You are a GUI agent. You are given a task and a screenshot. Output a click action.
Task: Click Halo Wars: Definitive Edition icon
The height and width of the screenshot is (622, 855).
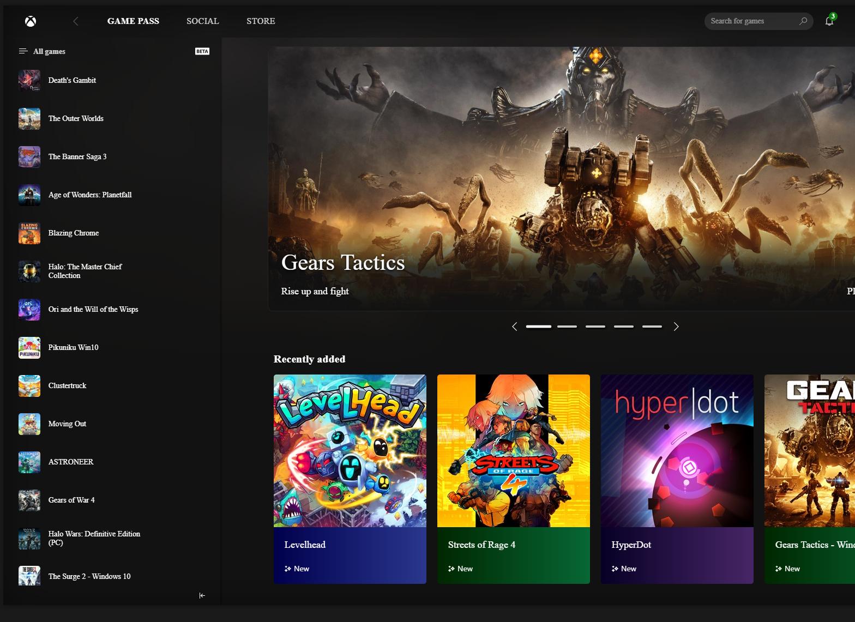pyautogui.click(x=29, y=539)
